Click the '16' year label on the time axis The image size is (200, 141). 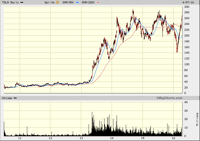click(173, 138)
